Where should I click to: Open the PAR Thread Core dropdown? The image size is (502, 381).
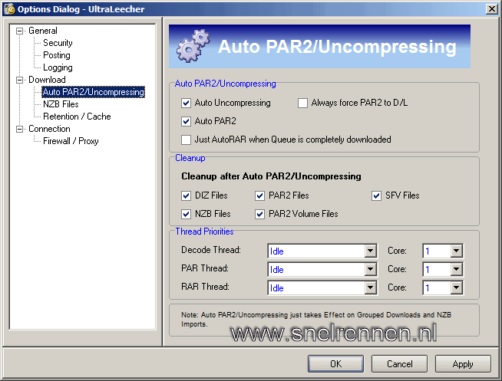click(x=457, y=269)
